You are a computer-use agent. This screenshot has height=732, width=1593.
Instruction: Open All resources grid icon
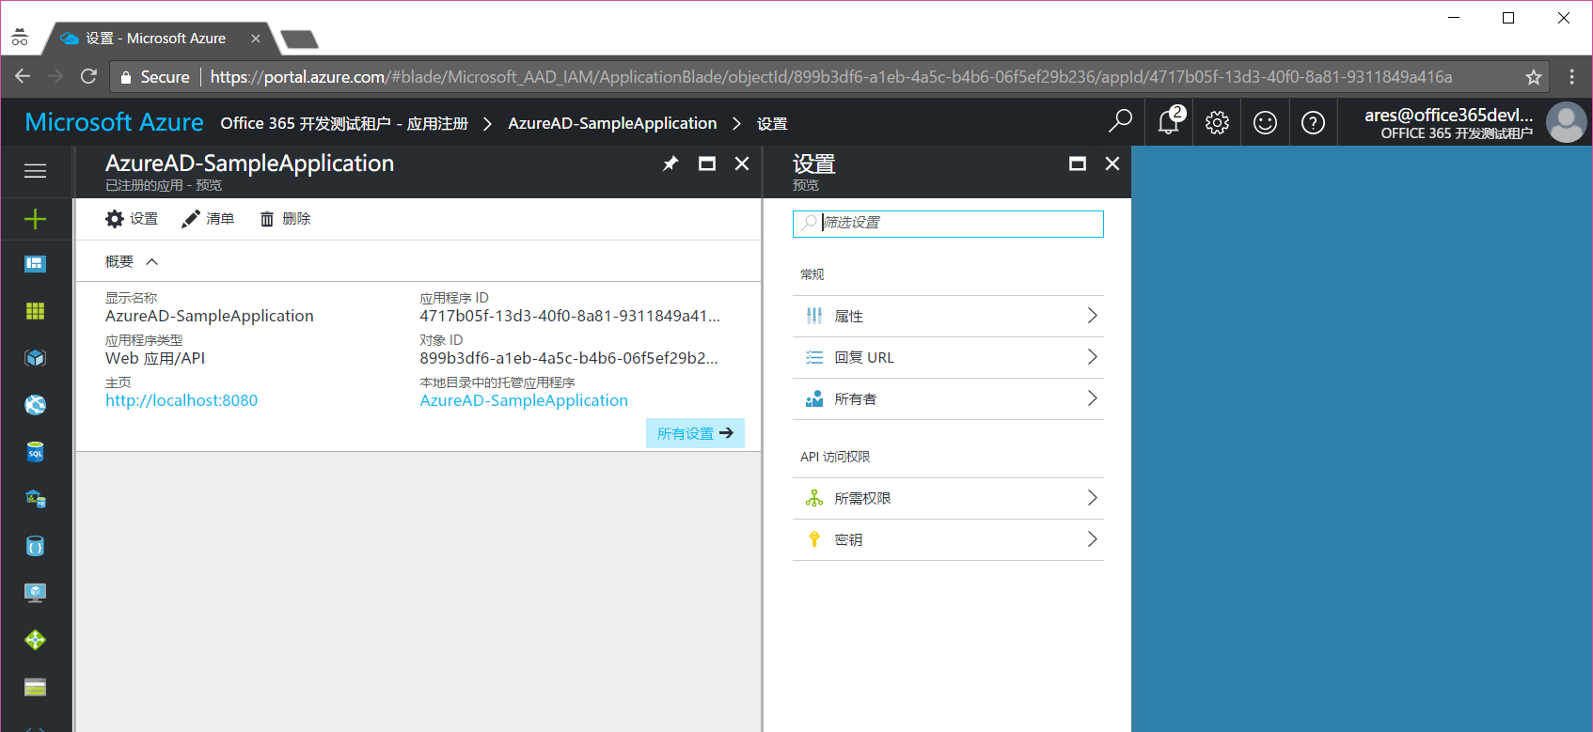pyautogui.click(x=35, y=311)
